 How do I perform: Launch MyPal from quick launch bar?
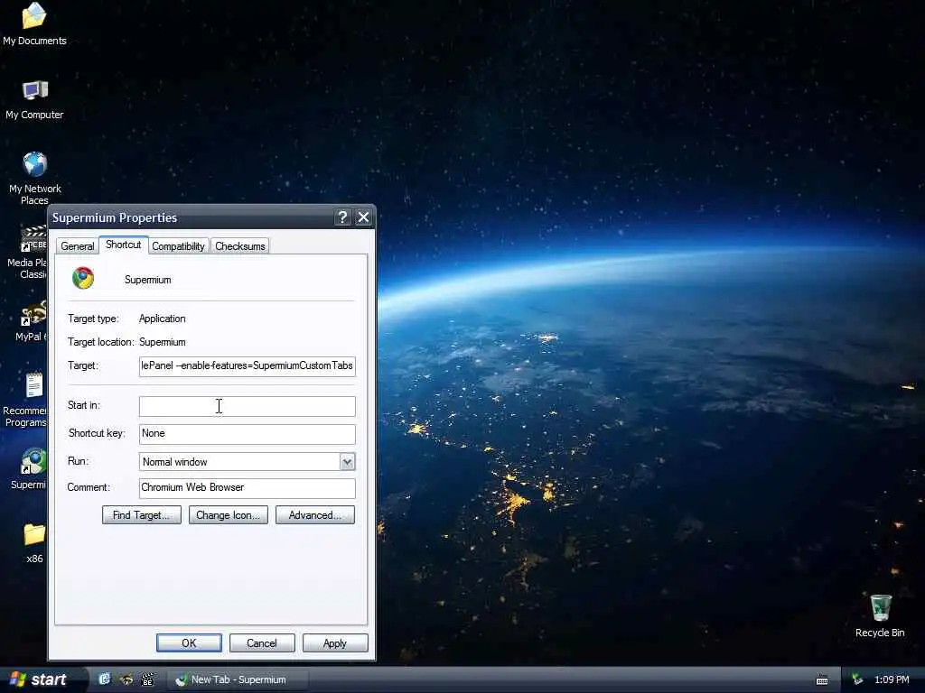pos(126,679)
